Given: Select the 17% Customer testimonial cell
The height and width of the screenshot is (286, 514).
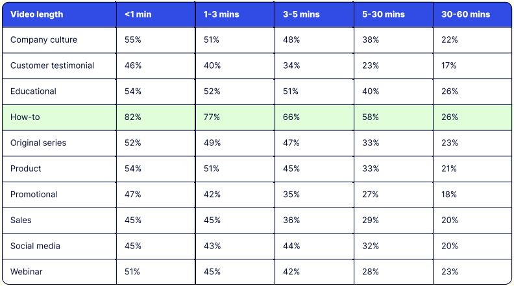Looking at the screenshot, I should pos(449,66).
